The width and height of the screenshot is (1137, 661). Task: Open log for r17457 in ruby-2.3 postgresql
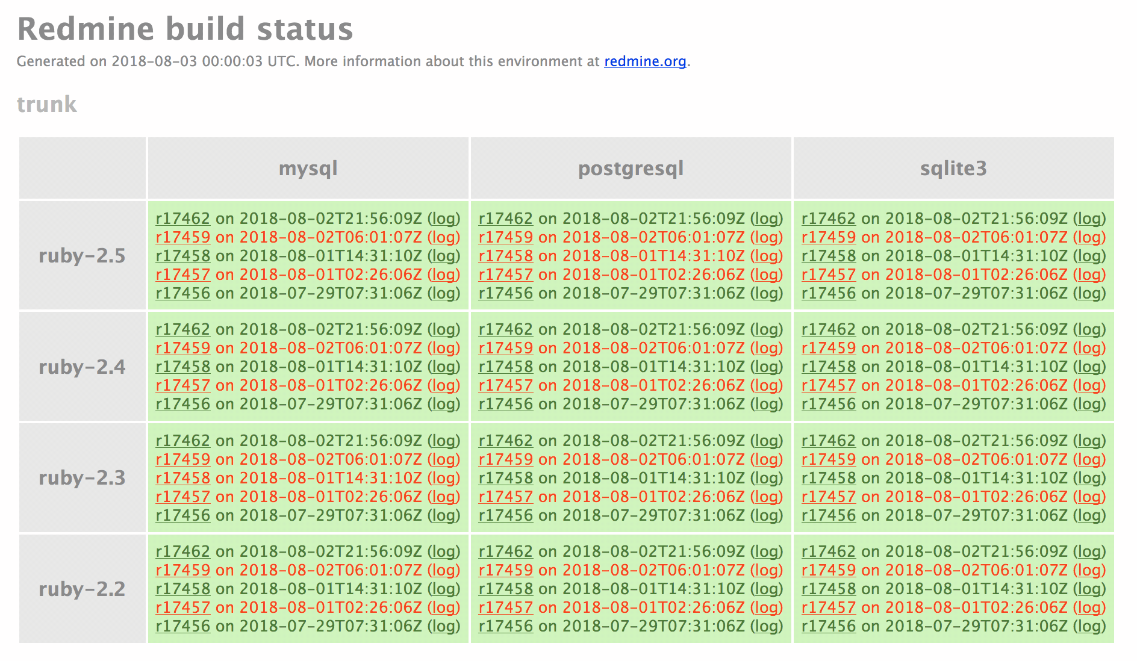coord(767,497)
